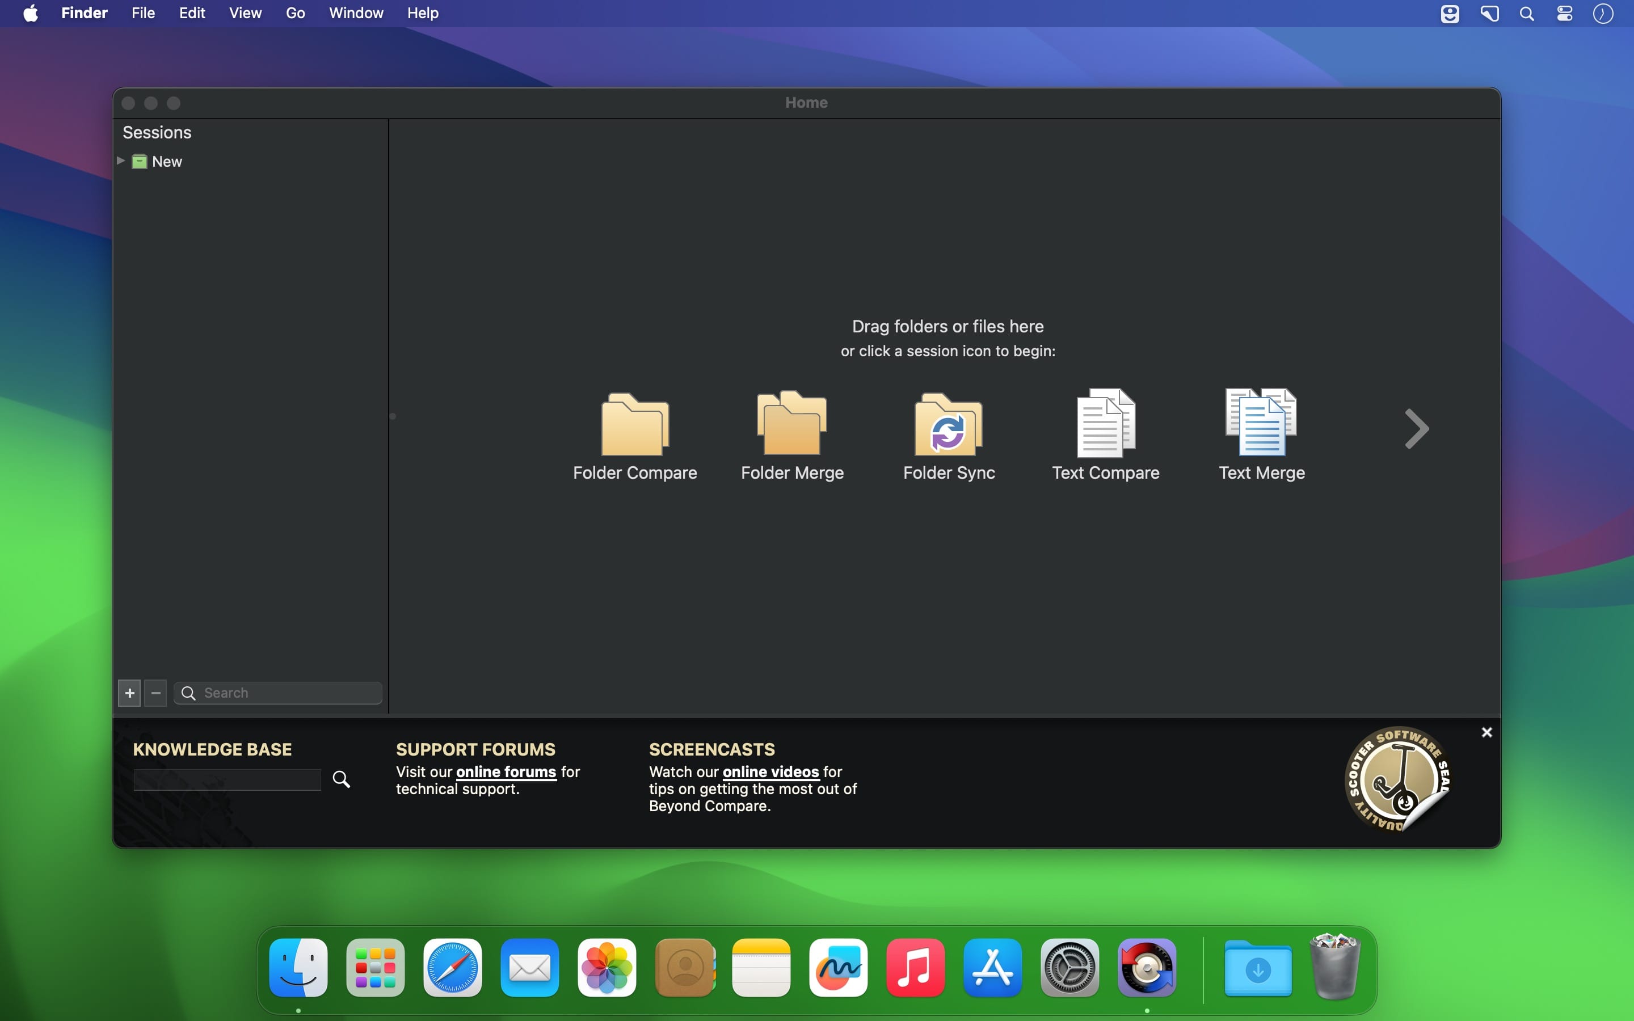Submit Knowledge Base search with magnifier icon

point(342,779)
